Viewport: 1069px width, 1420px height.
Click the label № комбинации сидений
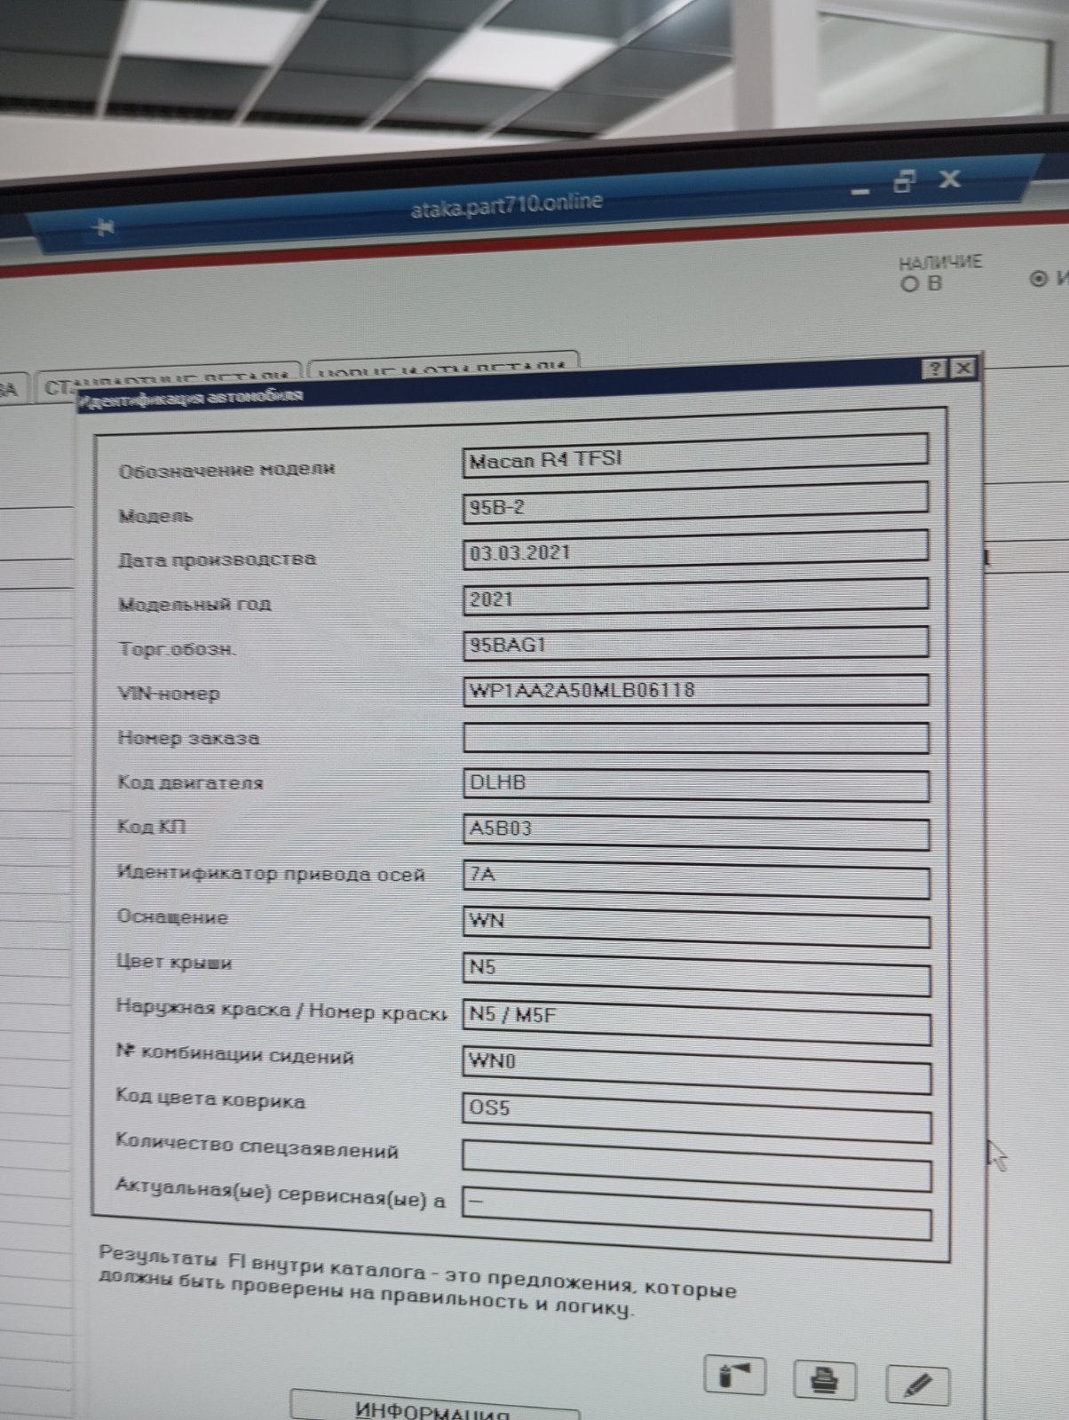234,1054
